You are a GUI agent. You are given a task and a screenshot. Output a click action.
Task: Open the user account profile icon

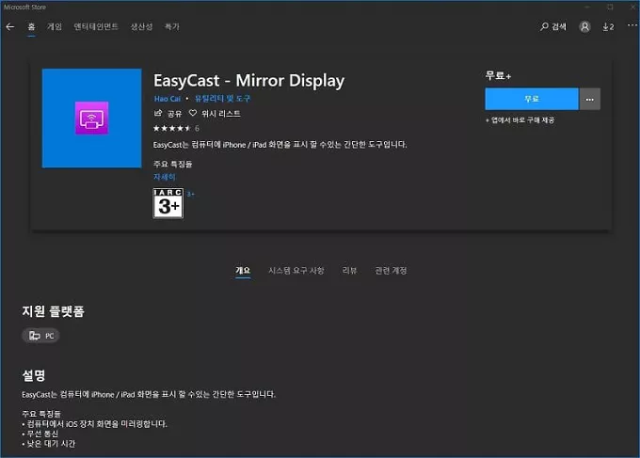(584, 27)
